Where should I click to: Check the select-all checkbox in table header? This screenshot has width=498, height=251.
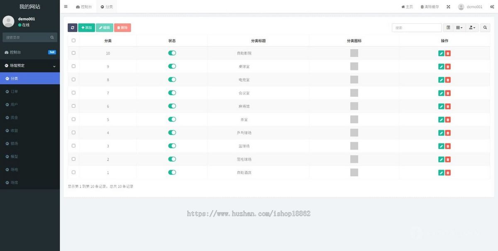[73, 41]
